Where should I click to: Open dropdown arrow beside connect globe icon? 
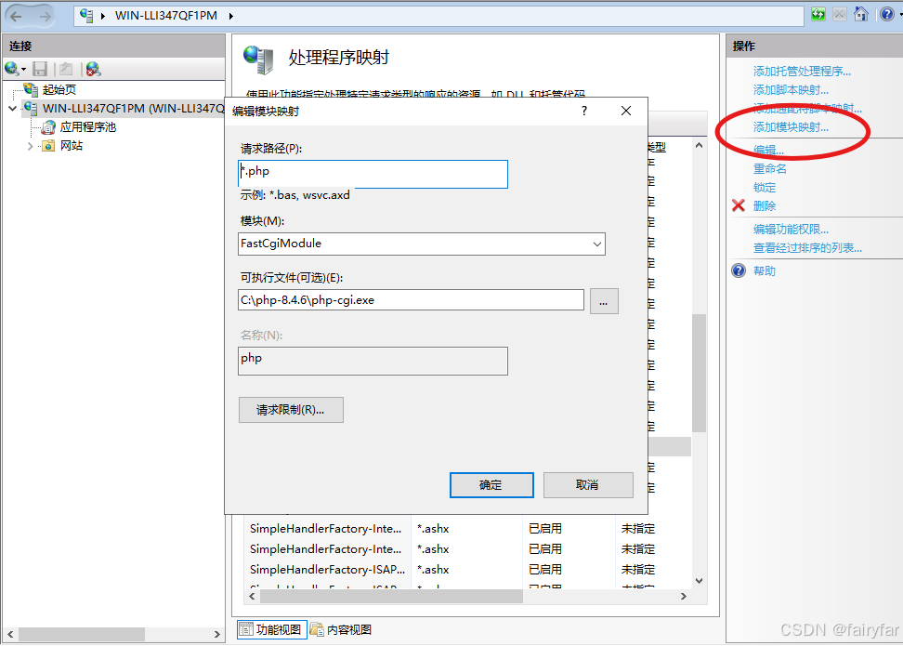pos(23,70)
